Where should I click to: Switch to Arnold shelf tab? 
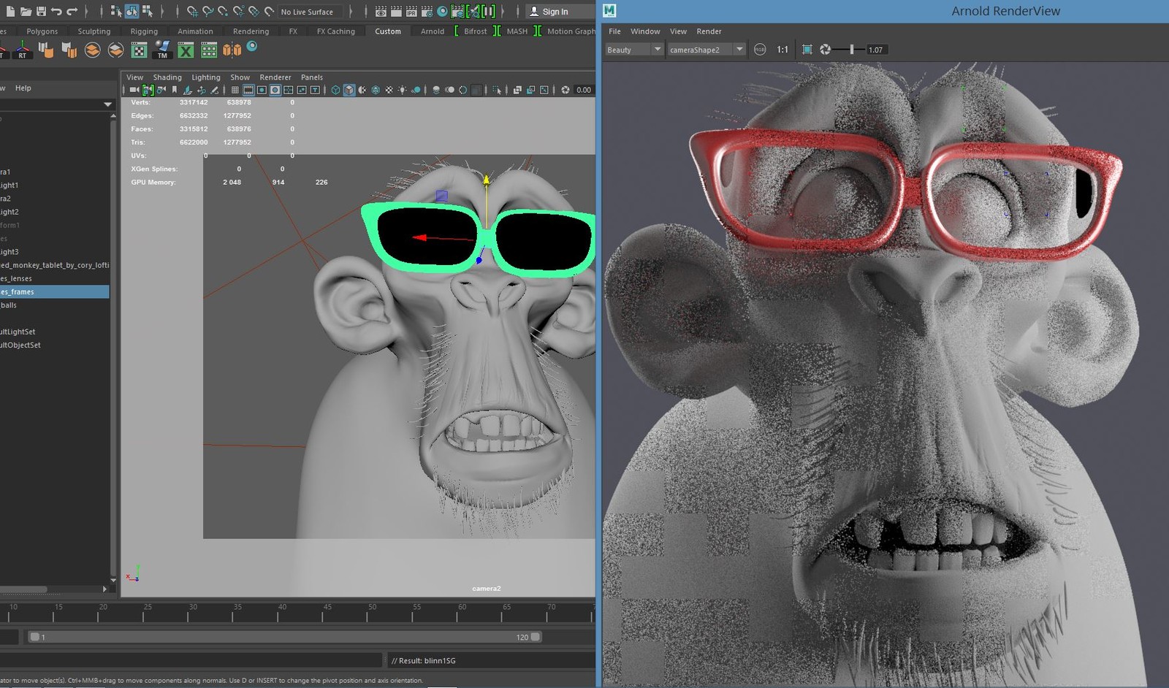433,31
